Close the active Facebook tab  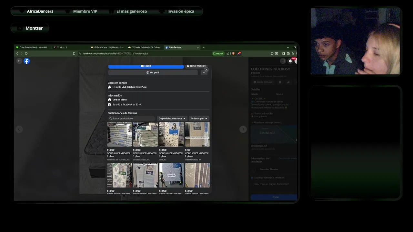pos(198,47)
